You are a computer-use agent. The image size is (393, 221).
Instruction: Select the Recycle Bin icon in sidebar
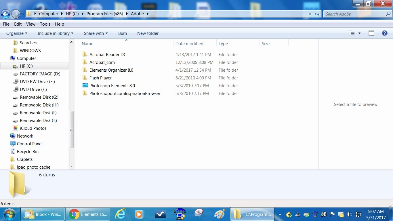[x=13, y=152]
